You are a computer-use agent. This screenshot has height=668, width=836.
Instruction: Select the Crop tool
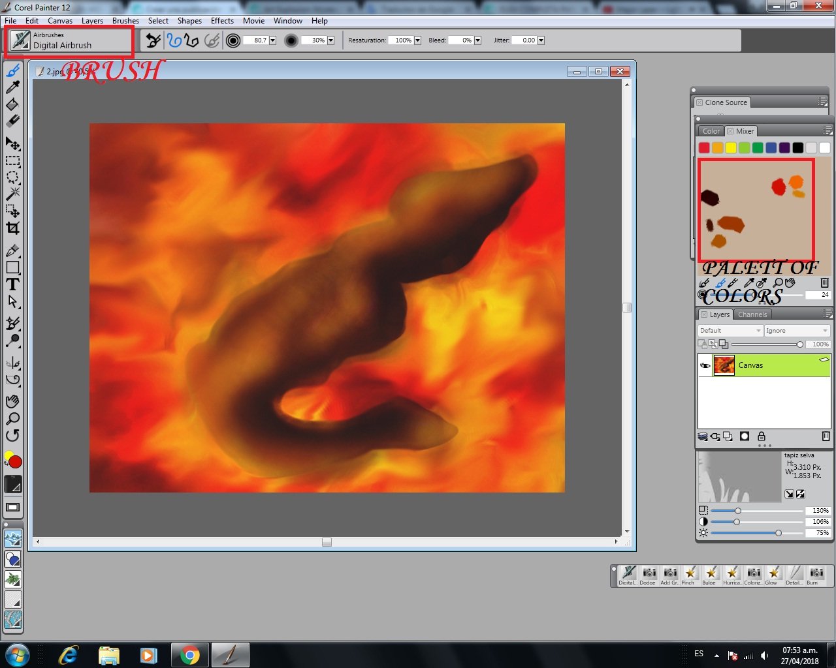(12, 228)
